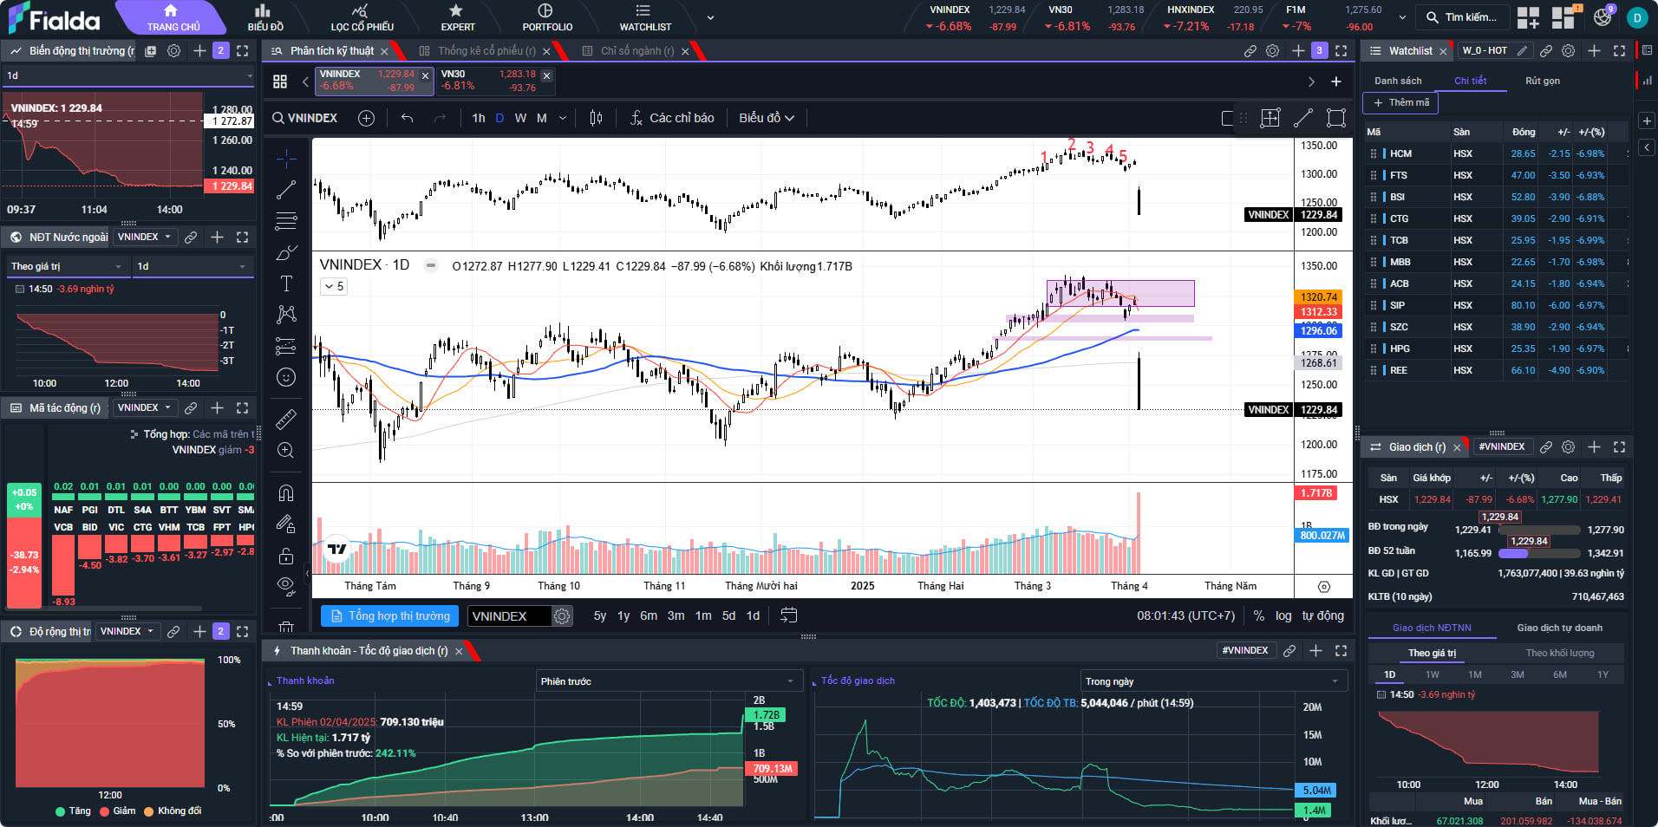Open the PORTFOLIO menu
The height and width of the screenshot is (827, 1658).
(x=547, y=17)
